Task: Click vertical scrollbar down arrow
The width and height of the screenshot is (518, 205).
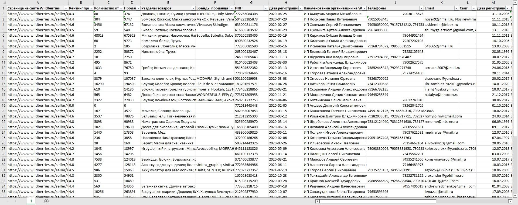Action: (x=515, y=195)
